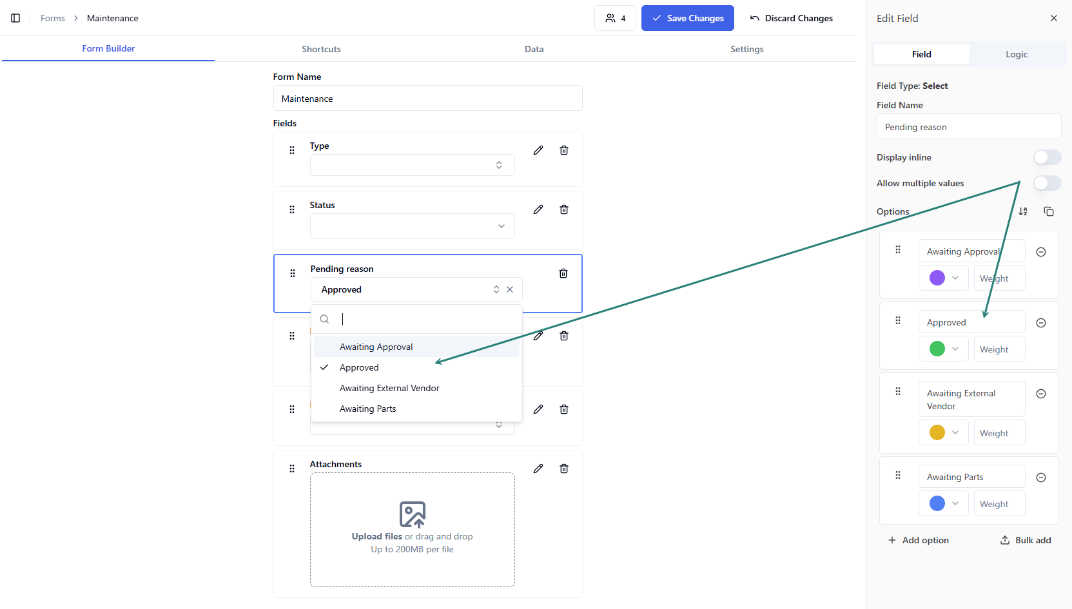Edit the Status field with pencil icon

(x=538, y=209)
